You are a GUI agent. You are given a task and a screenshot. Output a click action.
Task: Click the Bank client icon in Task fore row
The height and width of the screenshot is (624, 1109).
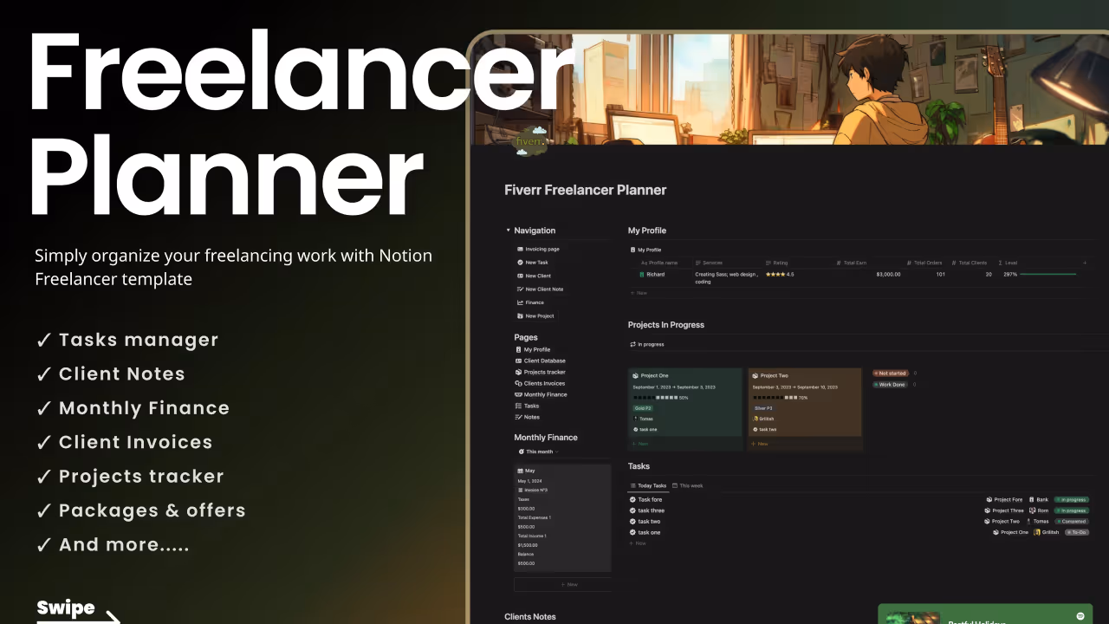pos(1031,500)
